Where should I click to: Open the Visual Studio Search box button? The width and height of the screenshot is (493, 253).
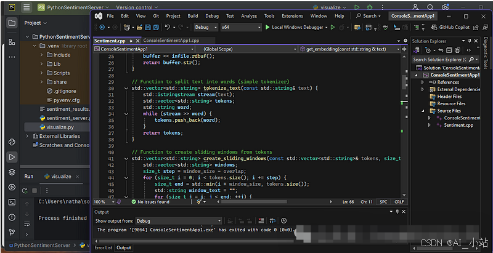click(369, 16)
